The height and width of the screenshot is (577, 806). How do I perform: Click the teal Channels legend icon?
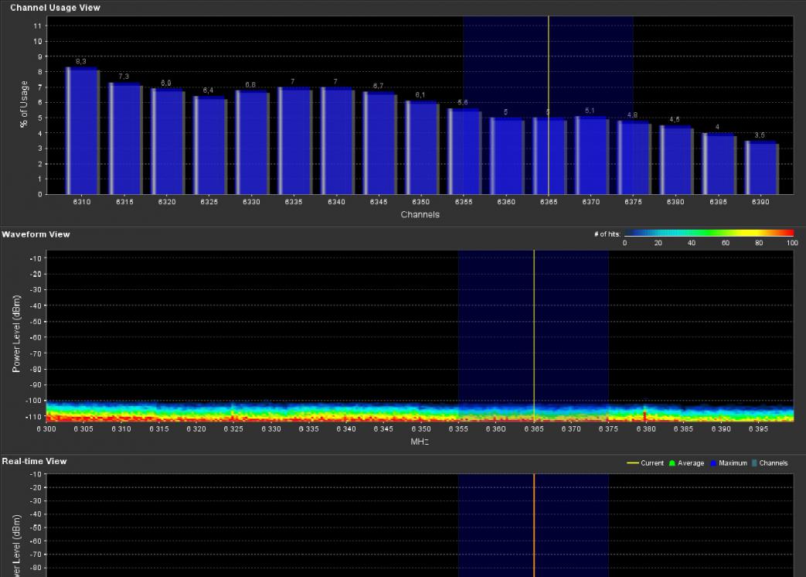tap(754, 463)
